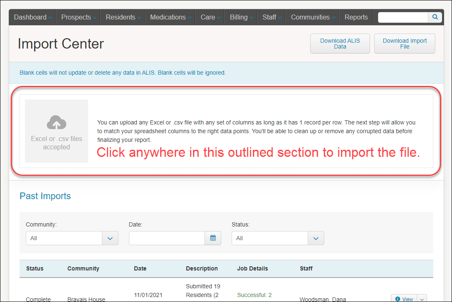Click Download Import File button
Screen dimensions: 452x302
click(405, 44)
